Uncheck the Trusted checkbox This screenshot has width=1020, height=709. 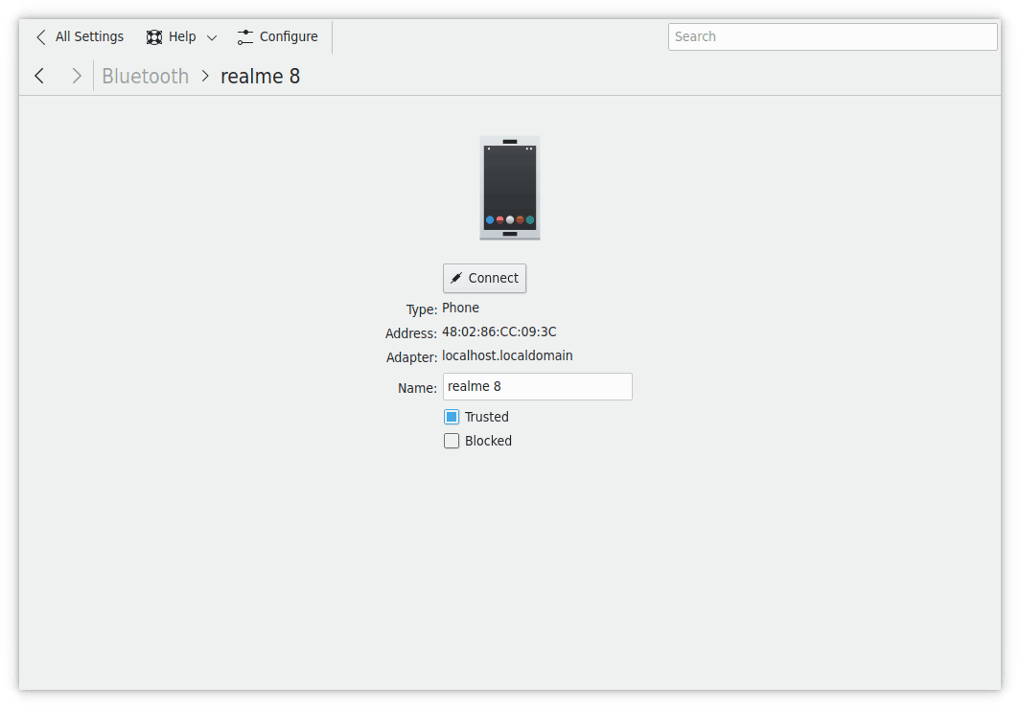[452, 417]
